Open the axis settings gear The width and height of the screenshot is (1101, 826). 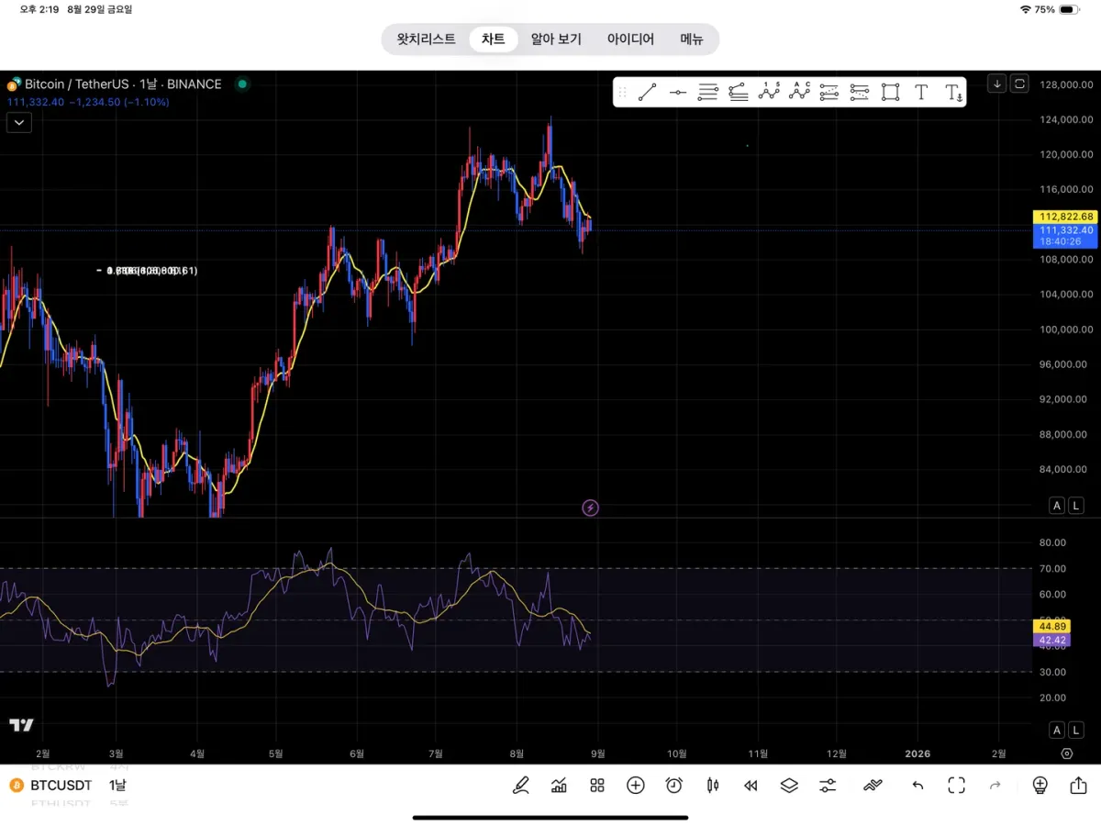click(x=1066, y=753)
